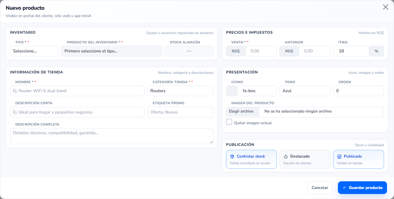This screenshot has height=199, width=394.
Task: Toggle the Destacado offers option
Action: click(x=305, y=159)
